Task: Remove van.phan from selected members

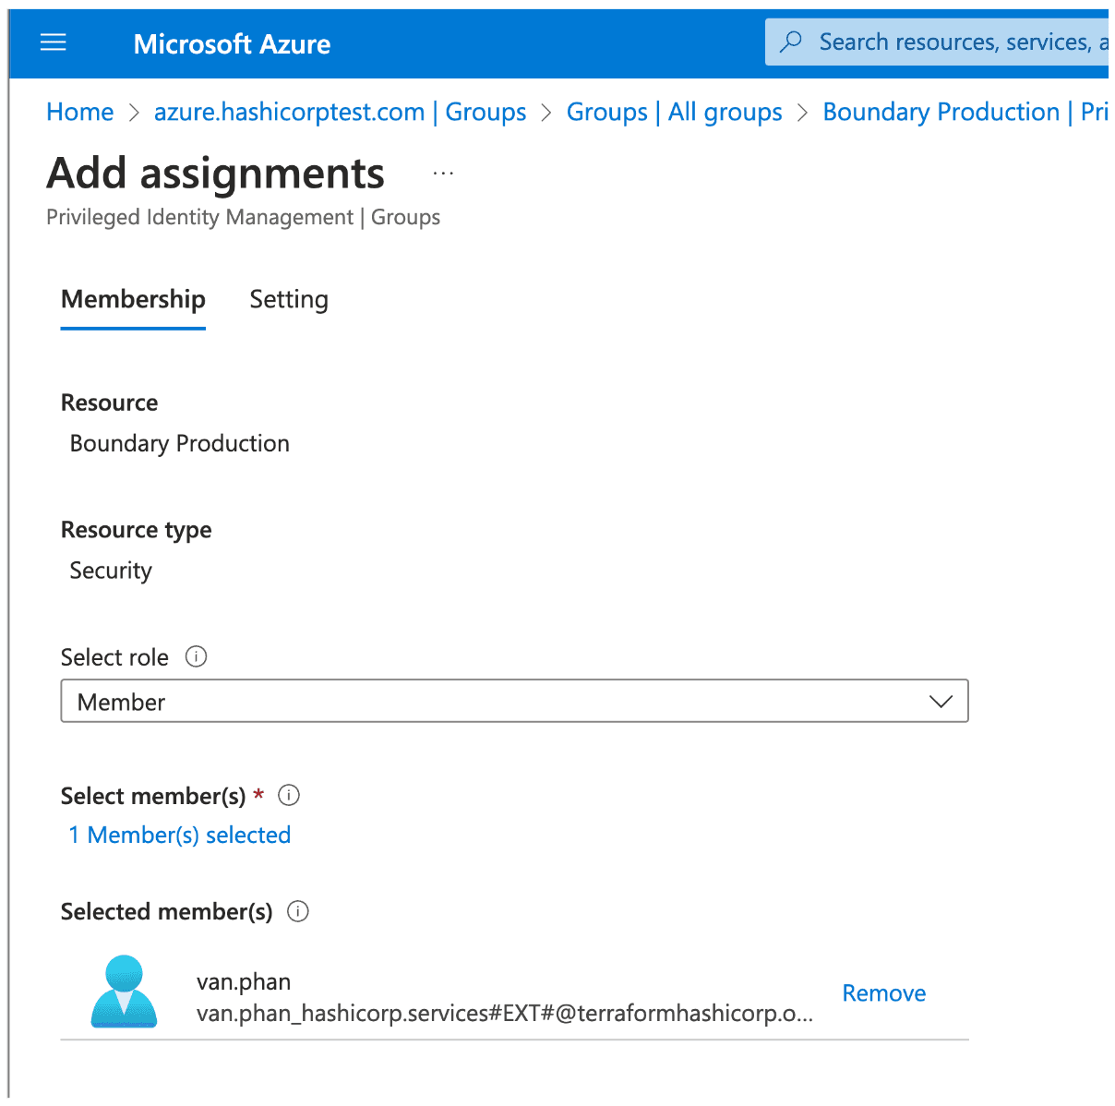Action: [x=884, y=993]
